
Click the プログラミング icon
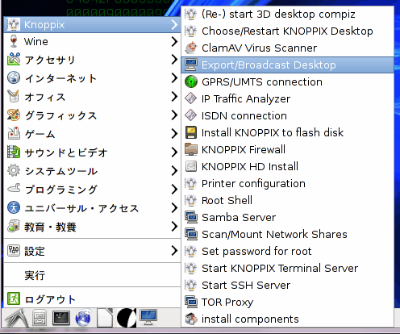14,188
